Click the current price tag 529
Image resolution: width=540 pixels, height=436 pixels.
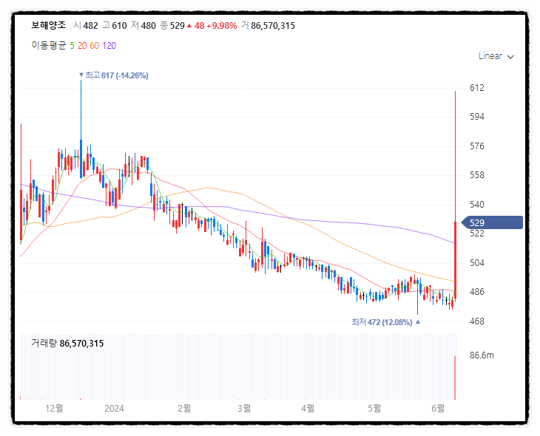(492, 222)
